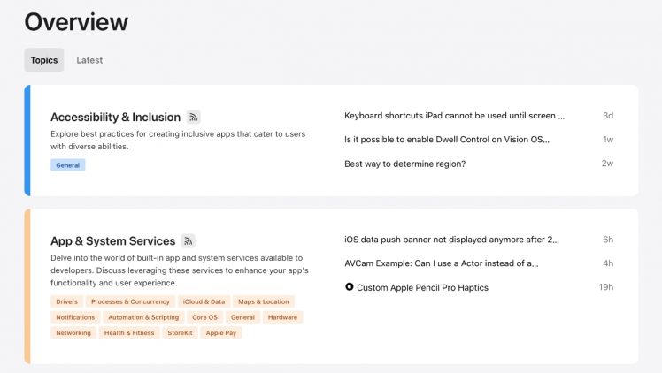Select the Automation & Scripting tag
This screenshot has width=662, height=373.
[x=142, y=317]
